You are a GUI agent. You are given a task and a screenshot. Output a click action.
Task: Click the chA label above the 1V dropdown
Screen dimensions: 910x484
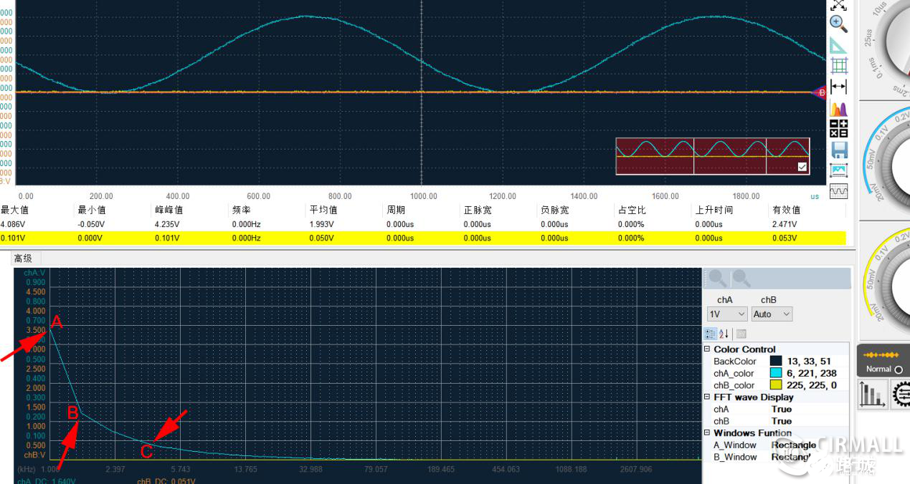point(725,300)
